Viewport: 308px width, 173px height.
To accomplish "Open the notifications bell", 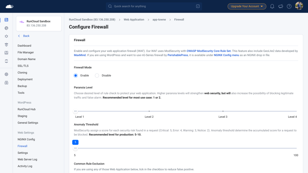I will coord(272,6).
